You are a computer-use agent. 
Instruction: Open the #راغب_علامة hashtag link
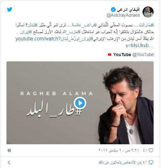(84, 25)
